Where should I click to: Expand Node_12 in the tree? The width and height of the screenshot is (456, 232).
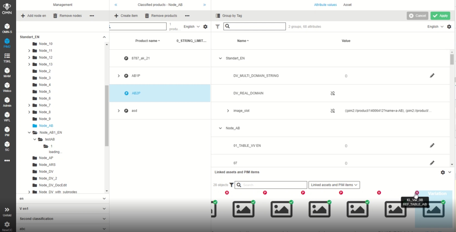(x=29, y=58)
